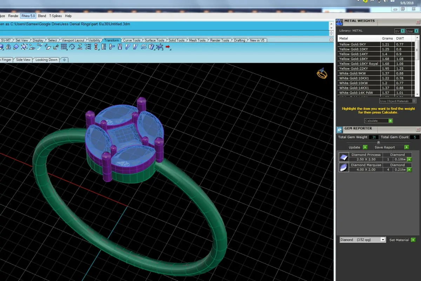Select the Project to CPlane tool icon
This screenshot has width=421, height=281.
click(80, 47)
